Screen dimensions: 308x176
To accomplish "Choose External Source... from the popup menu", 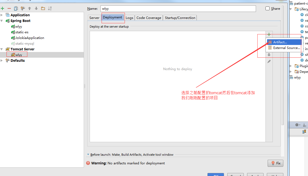I will tap(284, 48).
